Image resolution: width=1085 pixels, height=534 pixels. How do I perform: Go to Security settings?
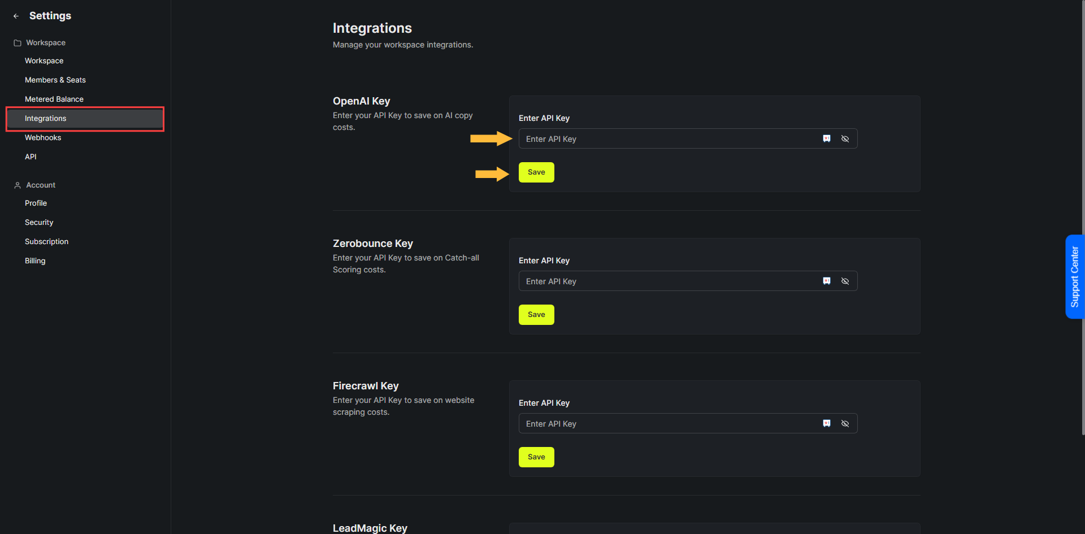[39, 223]
